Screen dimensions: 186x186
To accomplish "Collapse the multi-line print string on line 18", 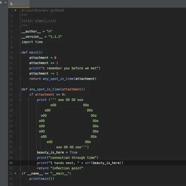I will click(20, 100).
